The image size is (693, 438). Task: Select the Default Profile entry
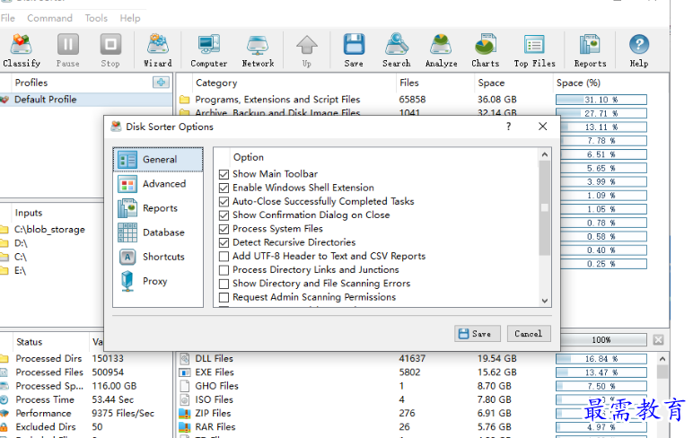[86, 100]
